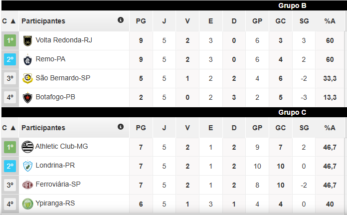347x215 pixels.
Task: Click the blue 2º badge in Grupo C
Action: point(10,166)
